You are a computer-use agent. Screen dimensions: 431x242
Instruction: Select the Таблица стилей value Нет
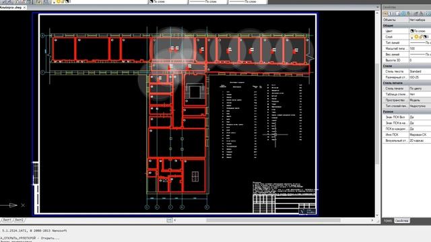(420, 94)
